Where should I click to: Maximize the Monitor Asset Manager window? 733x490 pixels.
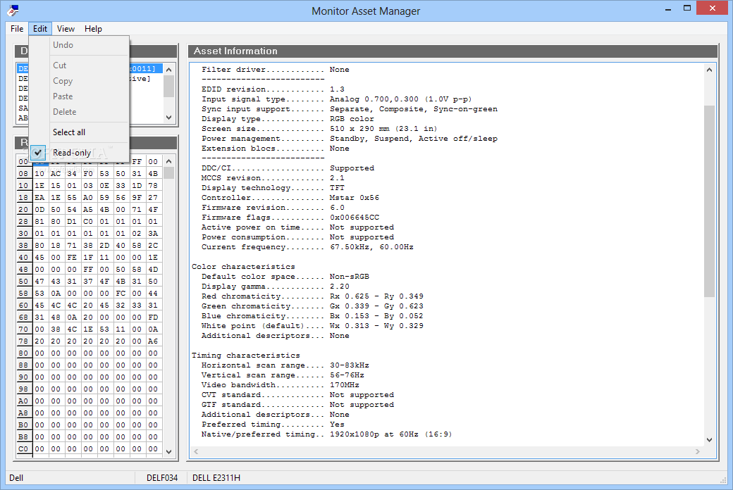click(686, 9)
